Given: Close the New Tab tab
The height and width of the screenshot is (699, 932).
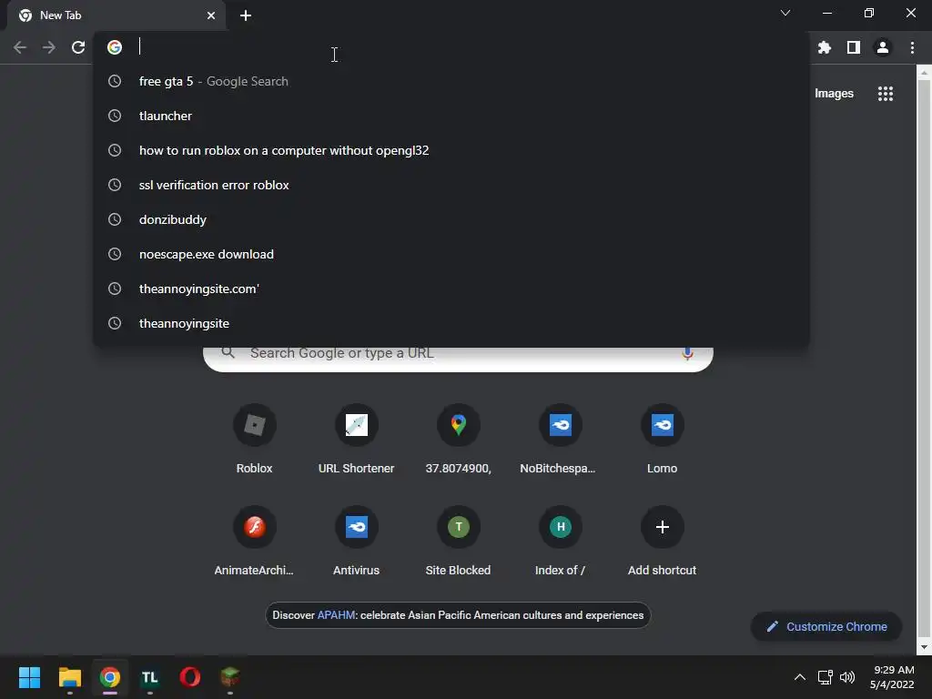Looking at the screenshot, I should 211,15.
